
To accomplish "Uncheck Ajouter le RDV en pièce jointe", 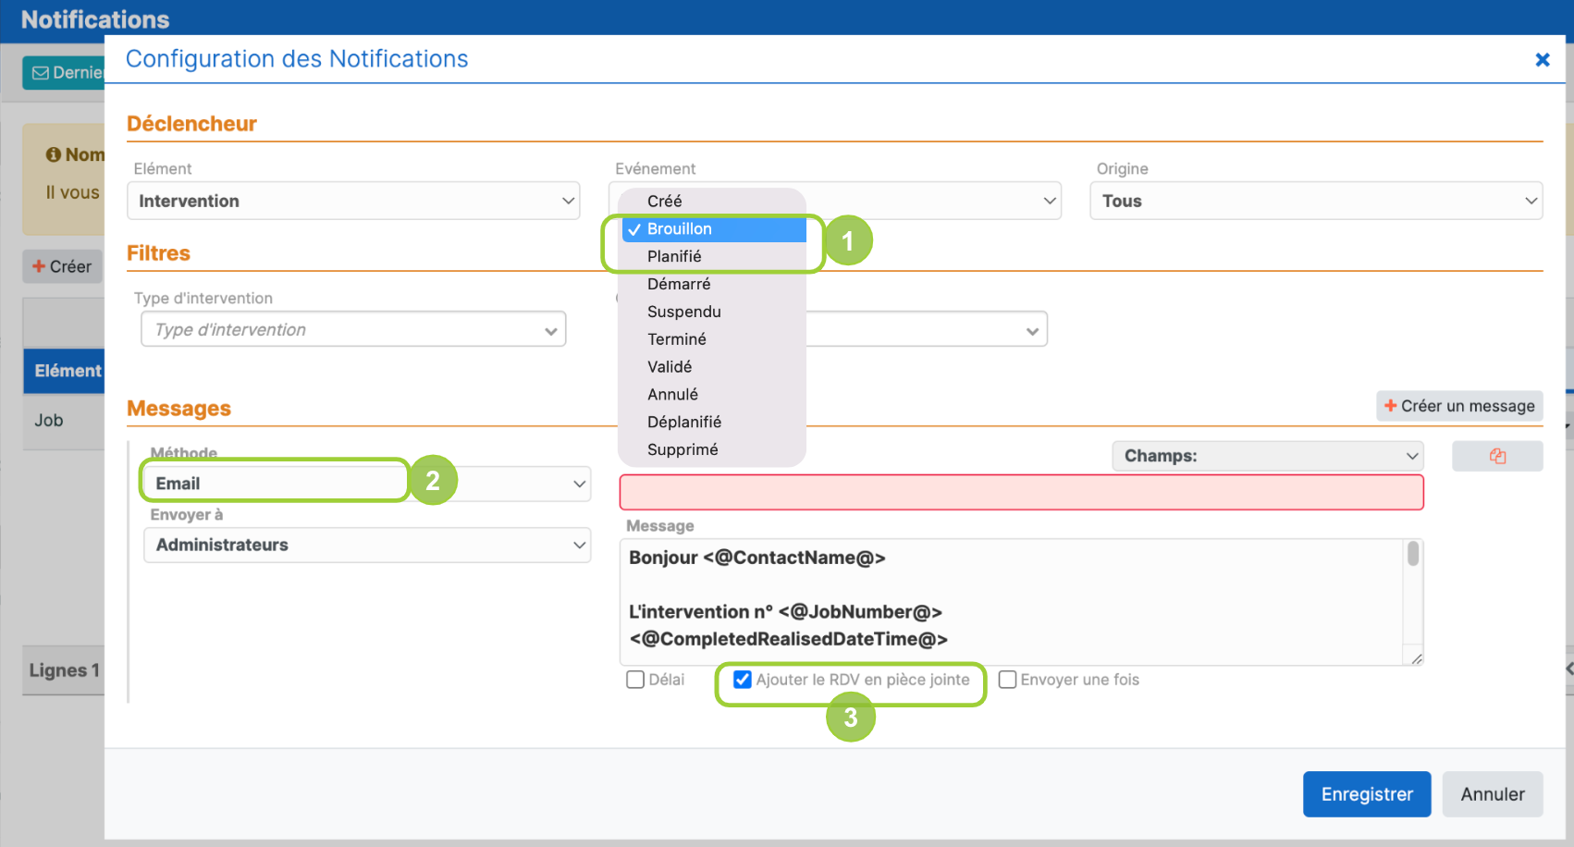I will point(742,680).
